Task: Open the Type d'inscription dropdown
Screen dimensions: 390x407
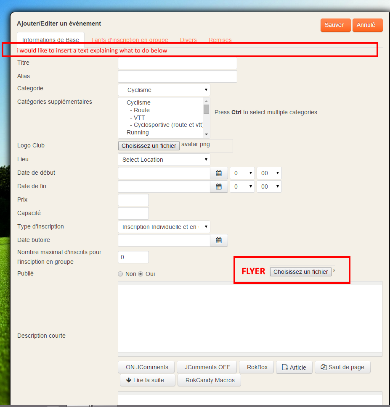Action: 164,227
